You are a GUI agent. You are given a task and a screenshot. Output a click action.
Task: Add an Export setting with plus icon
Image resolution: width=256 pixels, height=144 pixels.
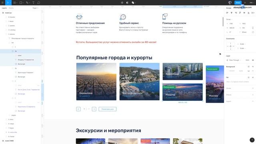pos(253,101)
